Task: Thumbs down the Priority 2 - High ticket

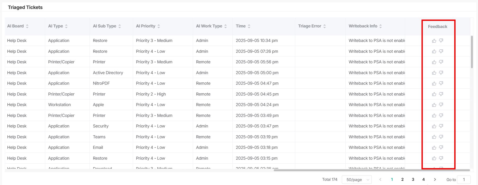Action: pos(441,94)
